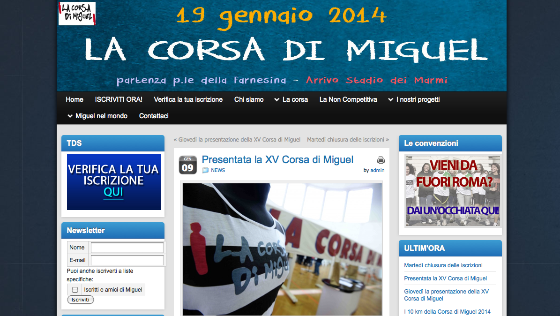The height and width of the screenshot is (316, 560).
Task: Click the E-mail input field
Action: point(127,260)
